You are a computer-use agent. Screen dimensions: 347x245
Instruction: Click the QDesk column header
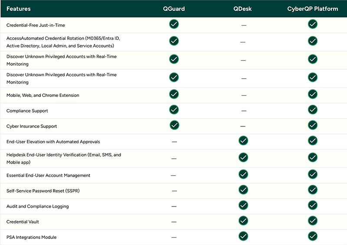coord(242,9)
